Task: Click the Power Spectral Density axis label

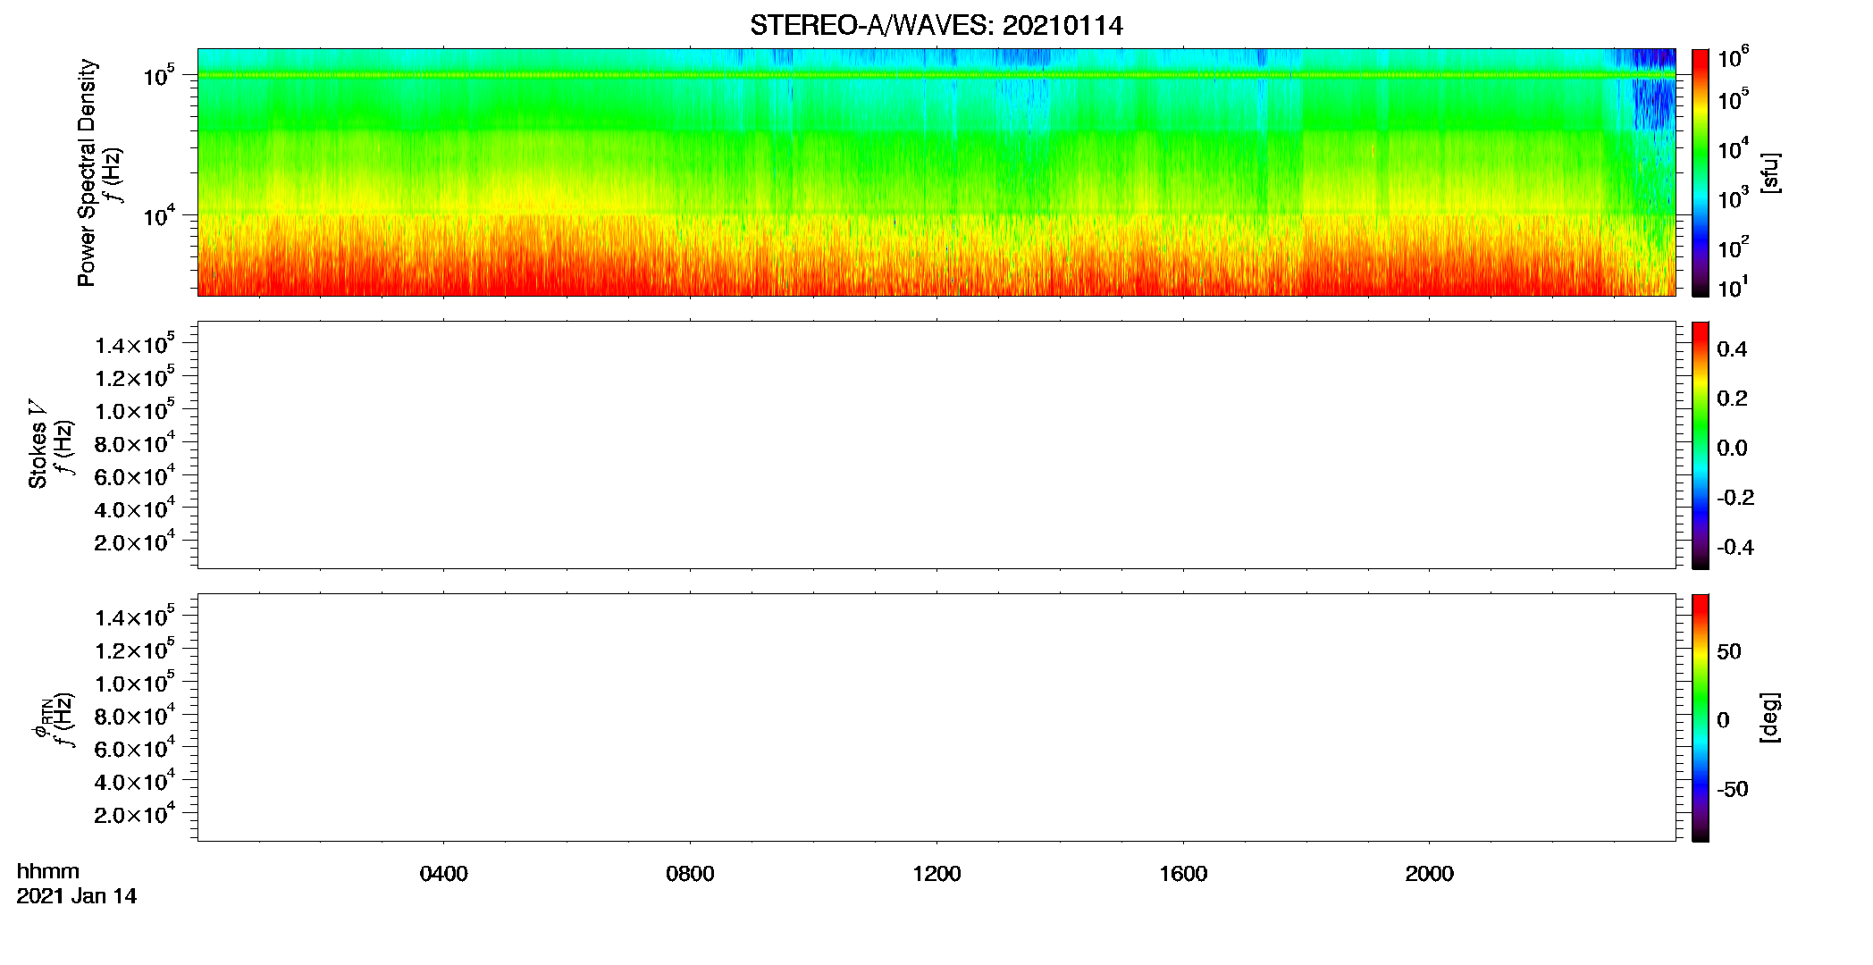Action: click(x=87, y=172)
